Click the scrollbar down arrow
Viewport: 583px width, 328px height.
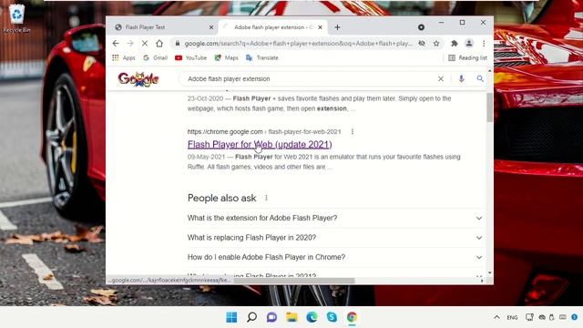pos(489,273)
